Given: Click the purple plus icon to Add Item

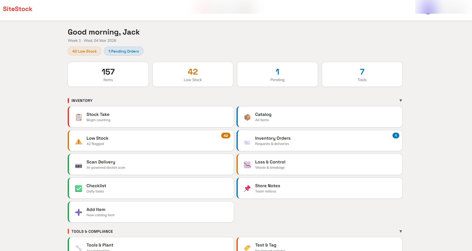Looking at the screenshot, I should [x=78, y=212].
